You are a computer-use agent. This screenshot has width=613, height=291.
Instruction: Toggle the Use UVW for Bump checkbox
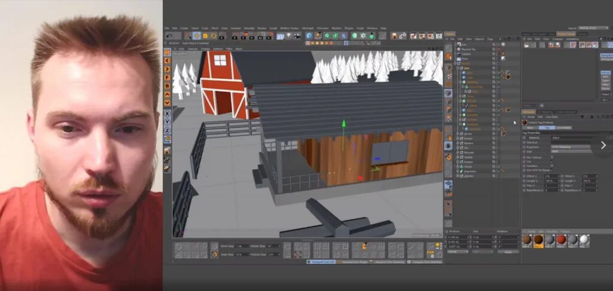pos(552,170)
